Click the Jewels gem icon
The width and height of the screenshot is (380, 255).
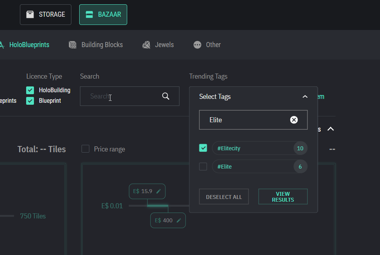pyautogui.click(x=146, y=45)
